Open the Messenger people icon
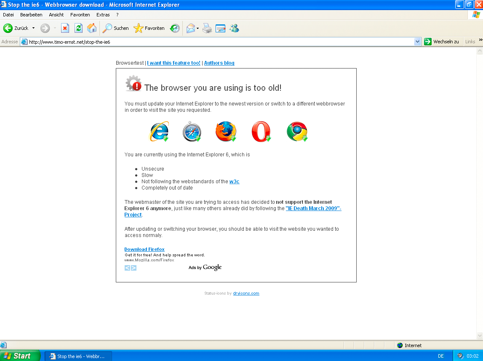 (x=234, y=28)
